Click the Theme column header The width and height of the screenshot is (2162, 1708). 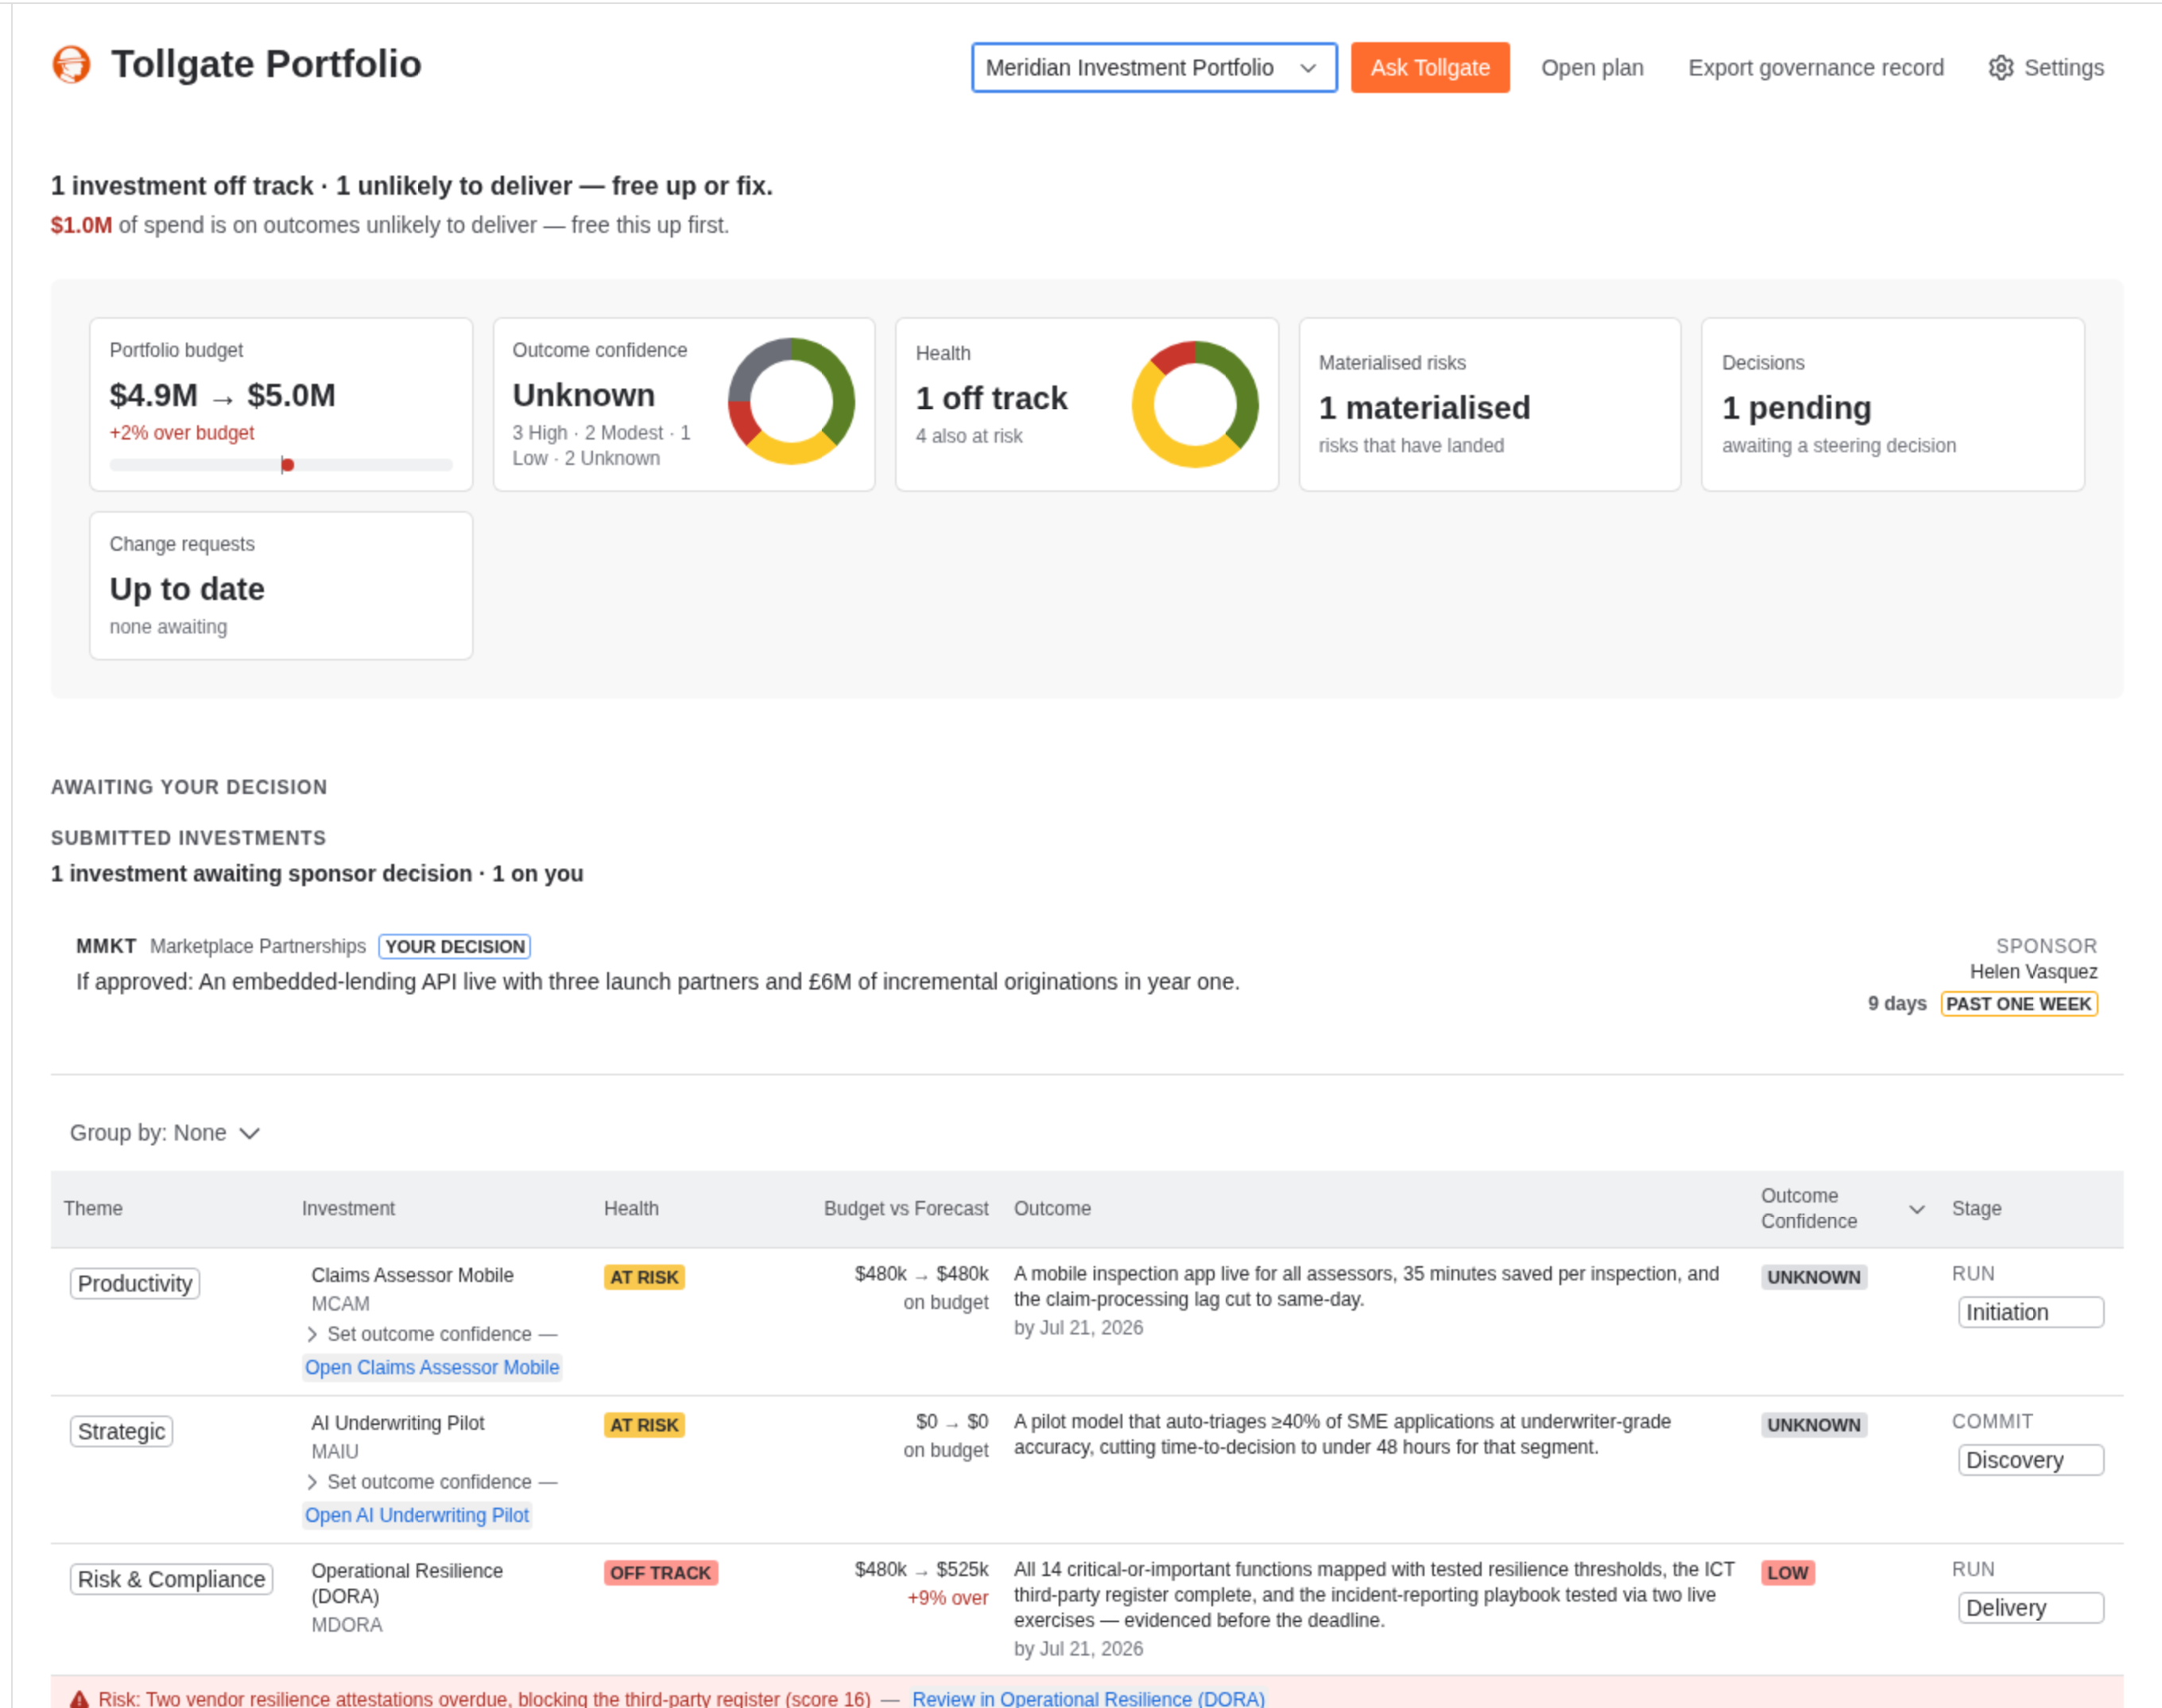pos(93,1208)
